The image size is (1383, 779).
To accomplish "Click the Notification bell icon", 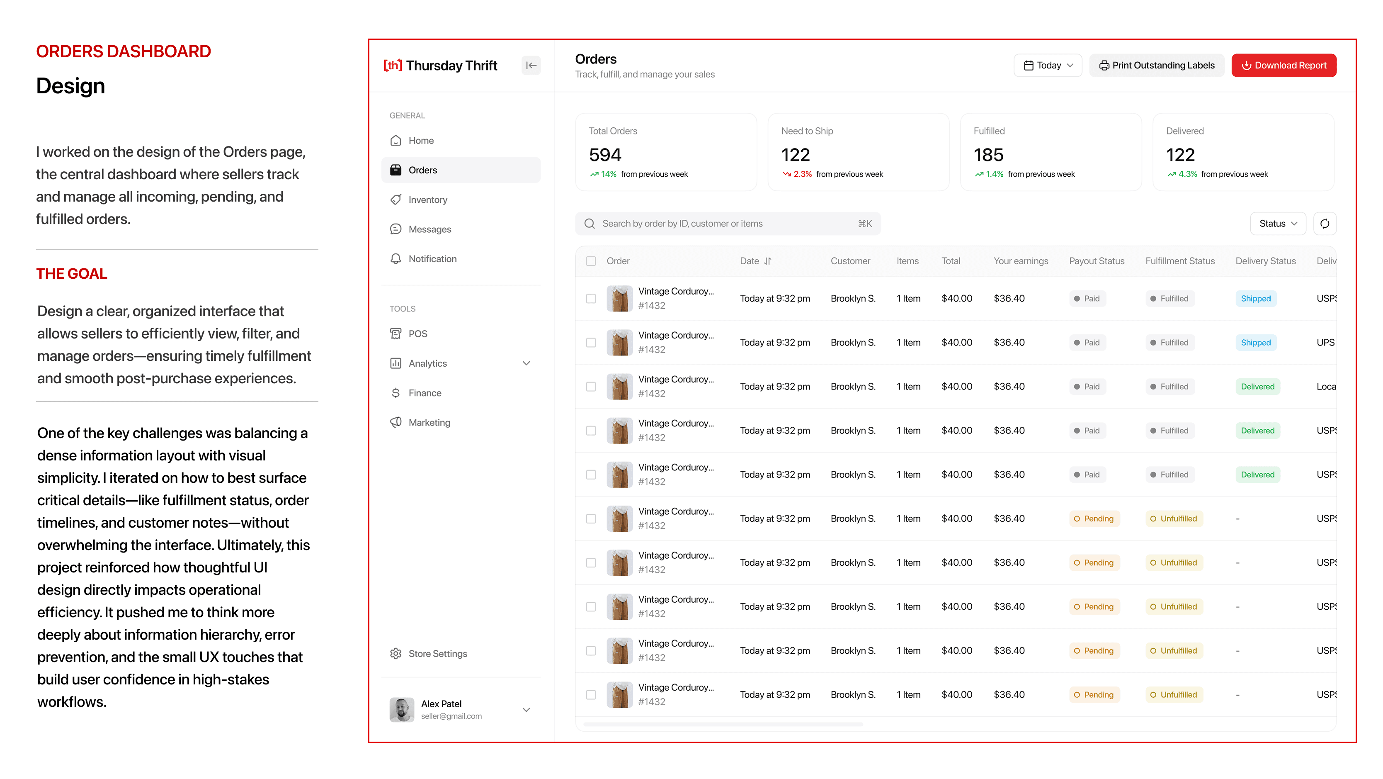I will pos(395,258).
